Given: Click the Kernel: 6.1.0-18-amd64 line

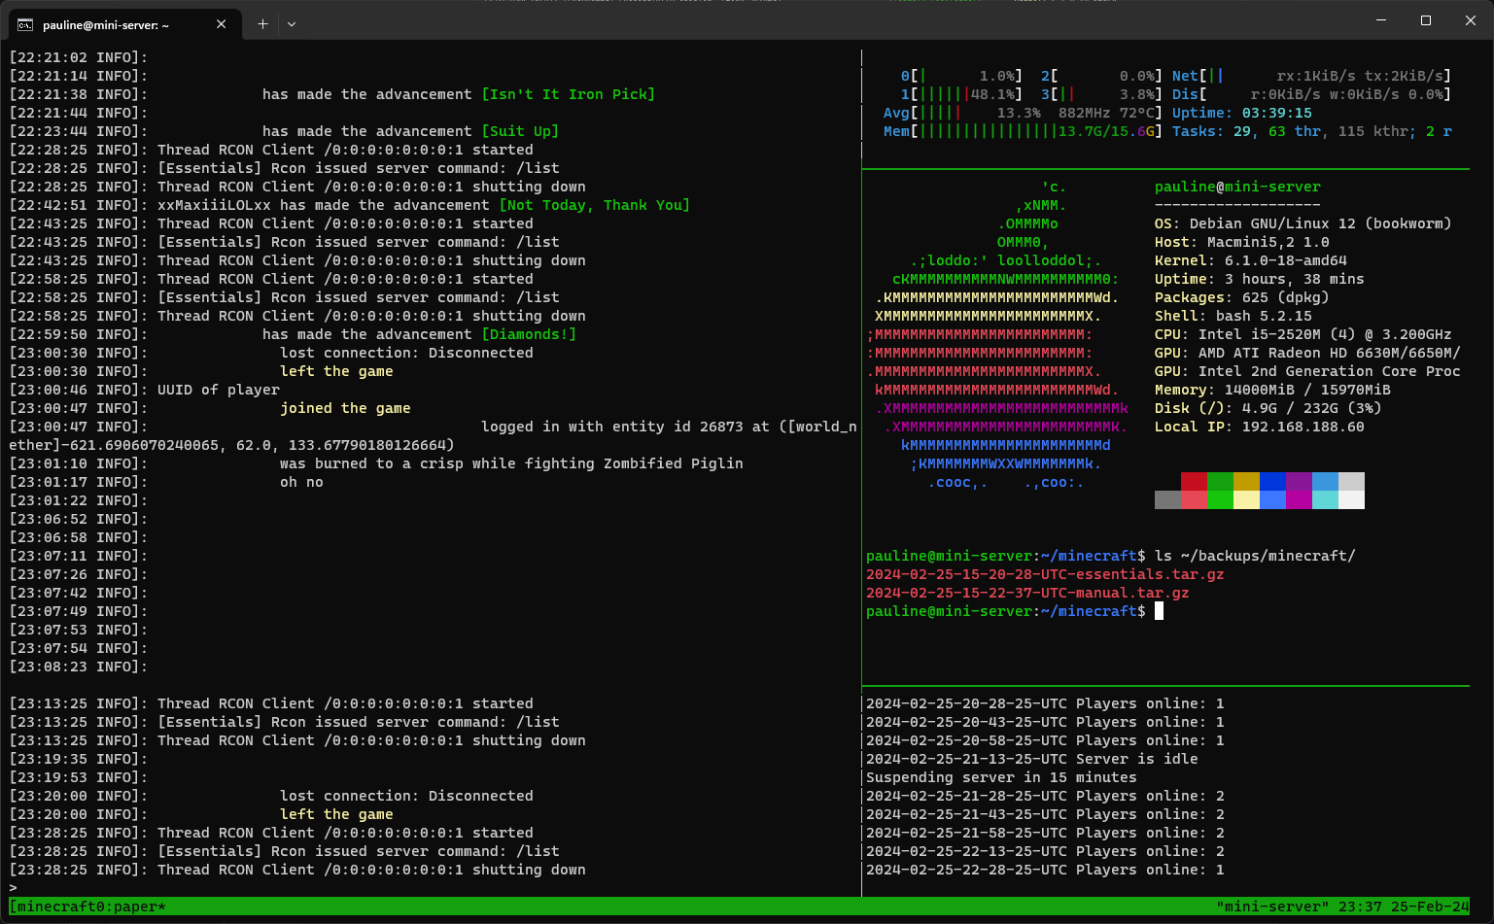Looking at the screenshot, I should point(1250,260).
